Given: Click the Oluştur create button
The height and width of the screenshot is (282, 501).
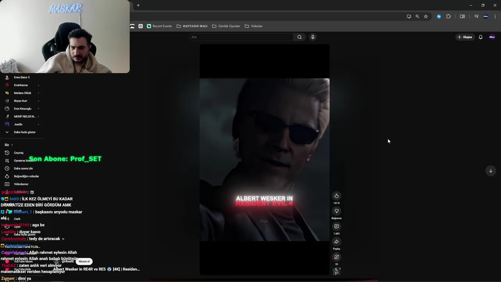Looking at the screenshot, I should [465, 37].
